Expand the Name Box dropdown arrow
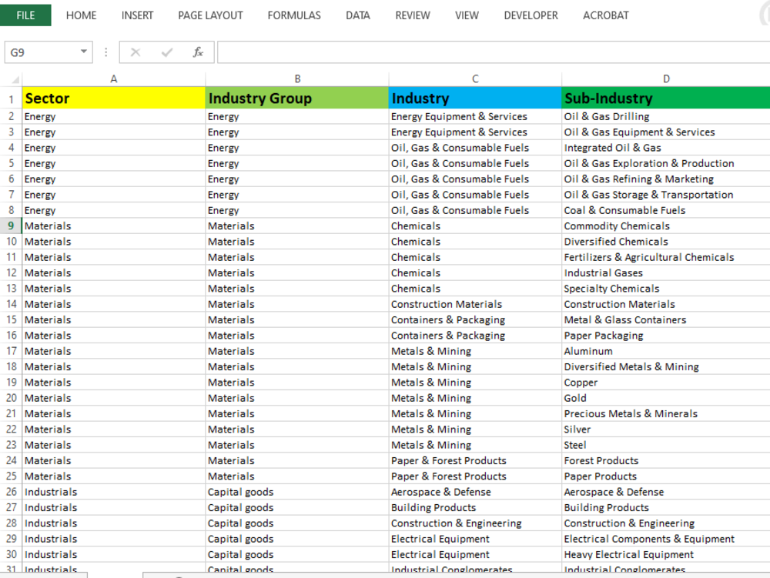 tap(84, 52)
